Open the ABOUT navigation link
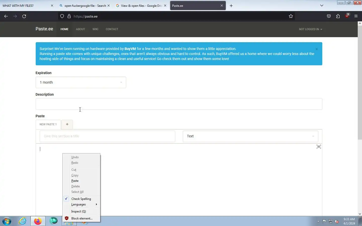 [80, 29]
